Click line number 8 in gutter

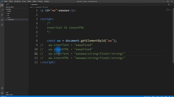tap(37, 41)
